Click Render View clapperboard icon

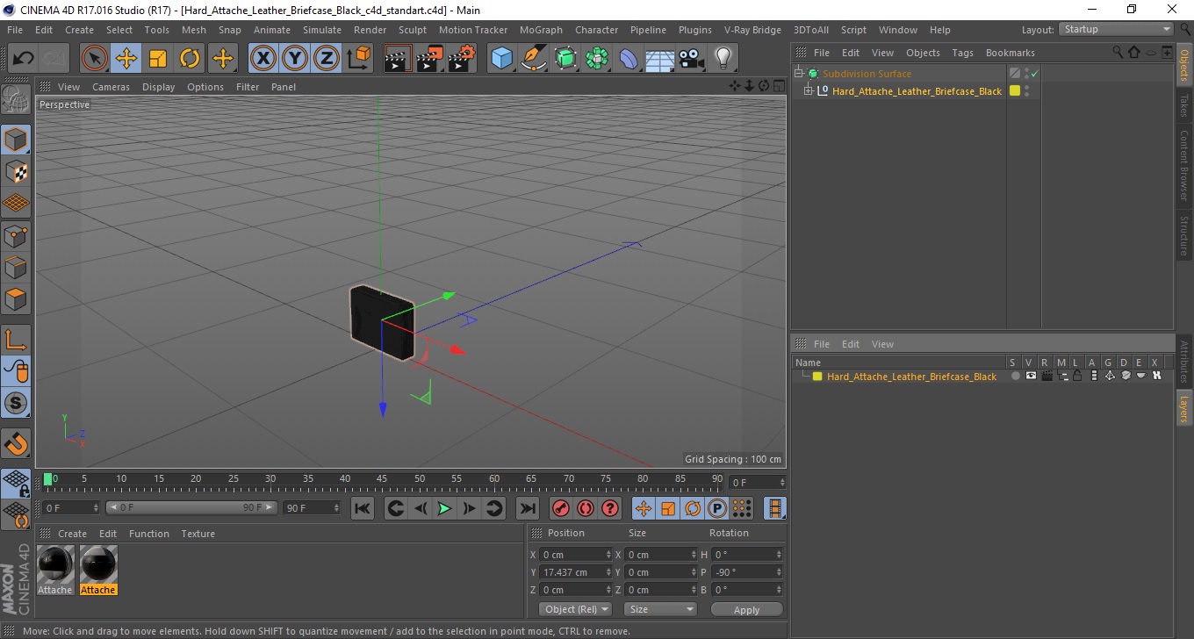point(398,59)
